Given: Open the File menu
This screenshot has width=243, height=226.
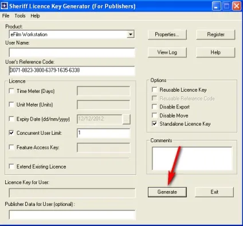Looking at the screenshot, I should 6,16.
